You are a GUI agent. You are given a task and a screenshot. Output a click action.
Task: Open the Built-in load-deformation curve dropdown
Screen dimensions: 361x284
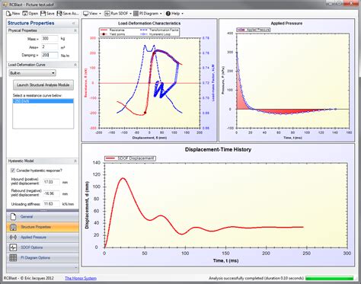click(x=32, y=73)
